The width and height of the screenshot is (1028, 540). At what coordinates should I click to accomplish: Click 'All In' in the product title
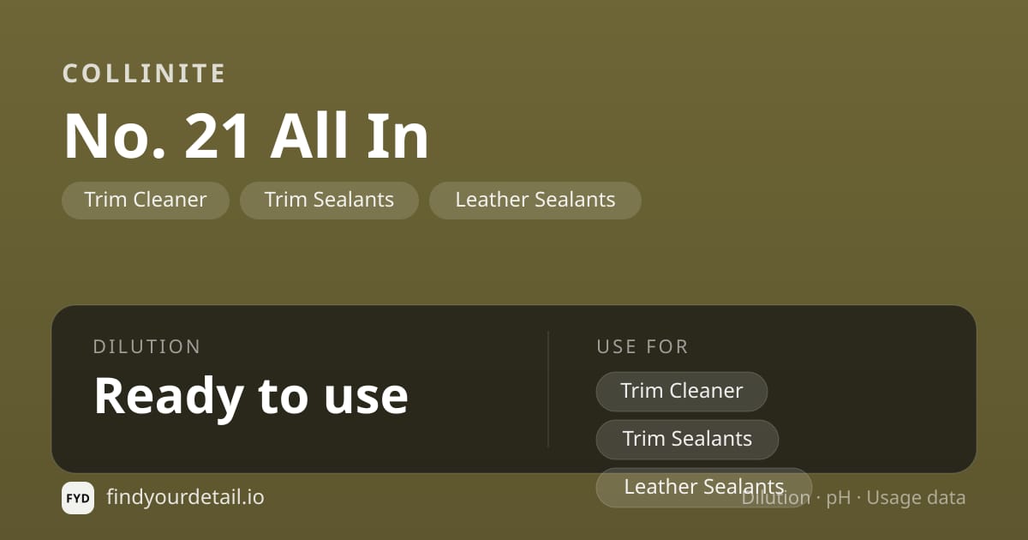(x=350, y=136)
